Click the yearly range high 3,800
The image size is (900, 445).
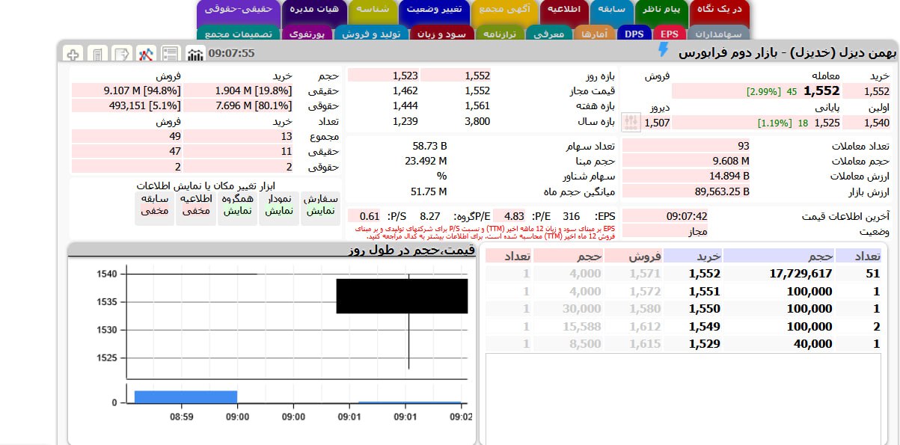click(477, 121)
